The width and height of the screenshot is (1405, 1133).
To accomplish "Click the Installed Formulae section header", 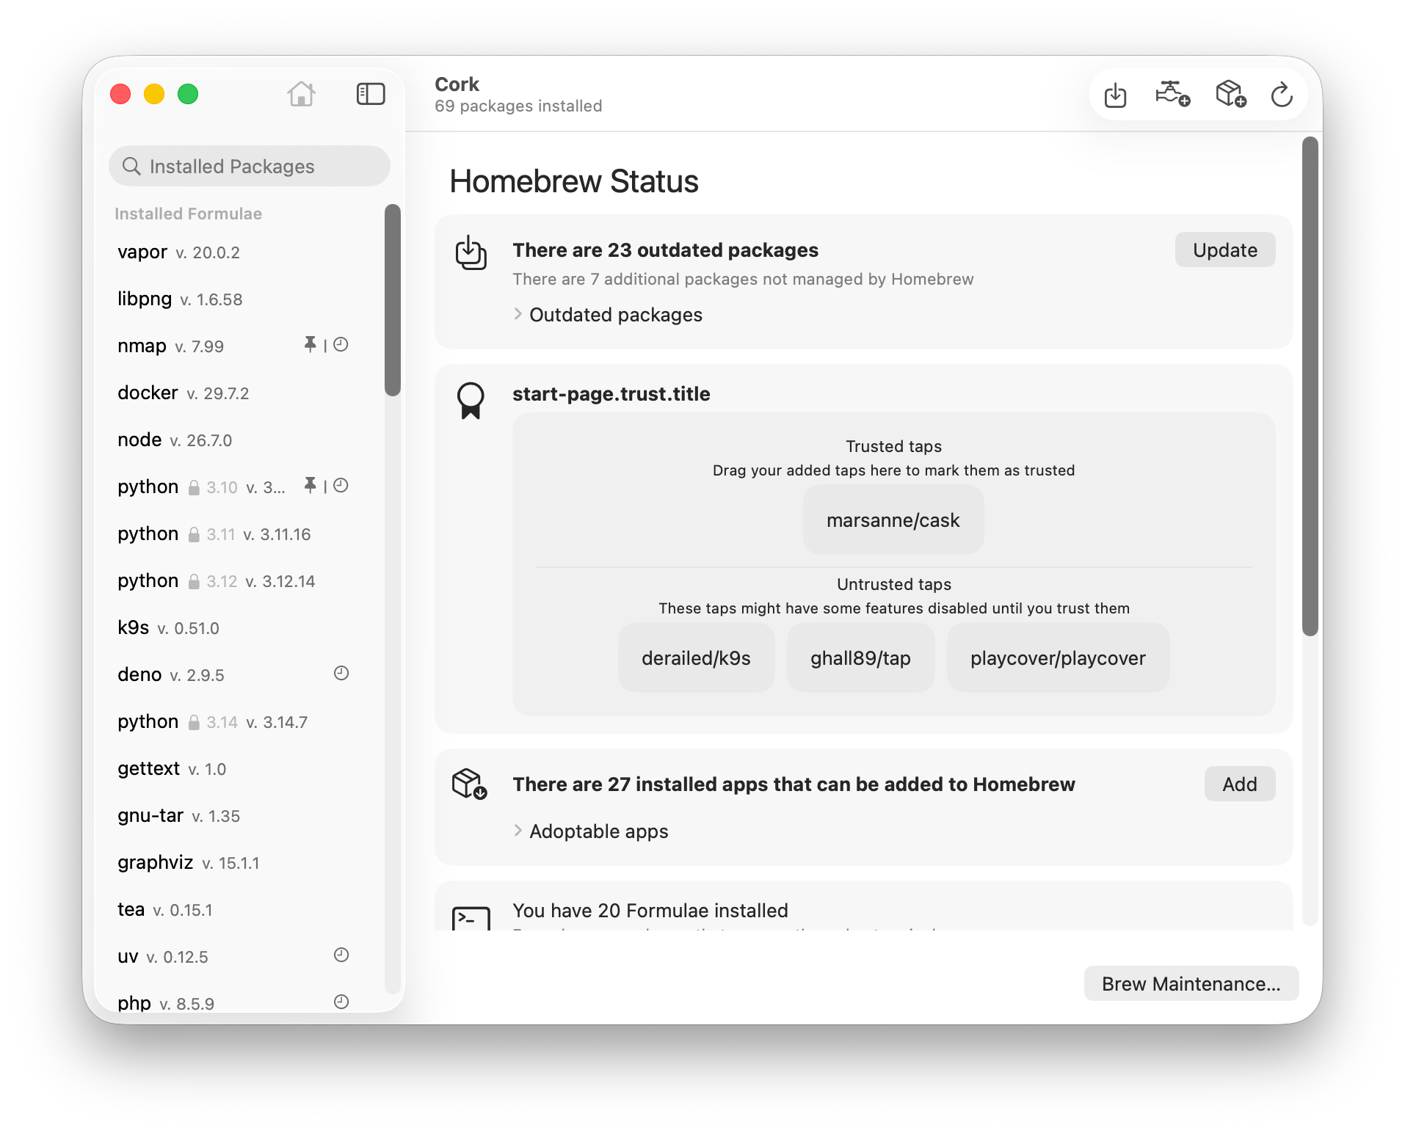I will point(188,214).
